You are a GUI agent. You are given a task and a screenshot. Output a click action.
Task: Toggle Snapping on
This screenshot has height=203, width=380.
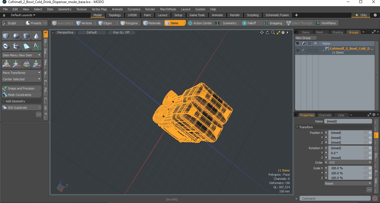pos(273,23)
